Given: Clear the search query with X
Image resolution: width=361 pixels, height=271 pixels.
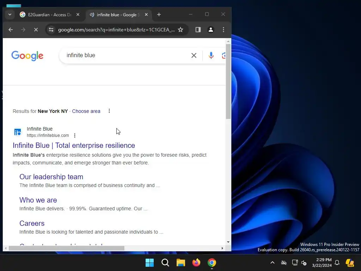Looking at the screenshot, I should [x=194, y=55].
